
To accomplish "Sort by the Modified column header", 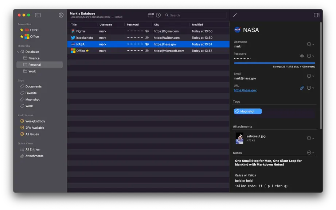I will tap(198, 25).
